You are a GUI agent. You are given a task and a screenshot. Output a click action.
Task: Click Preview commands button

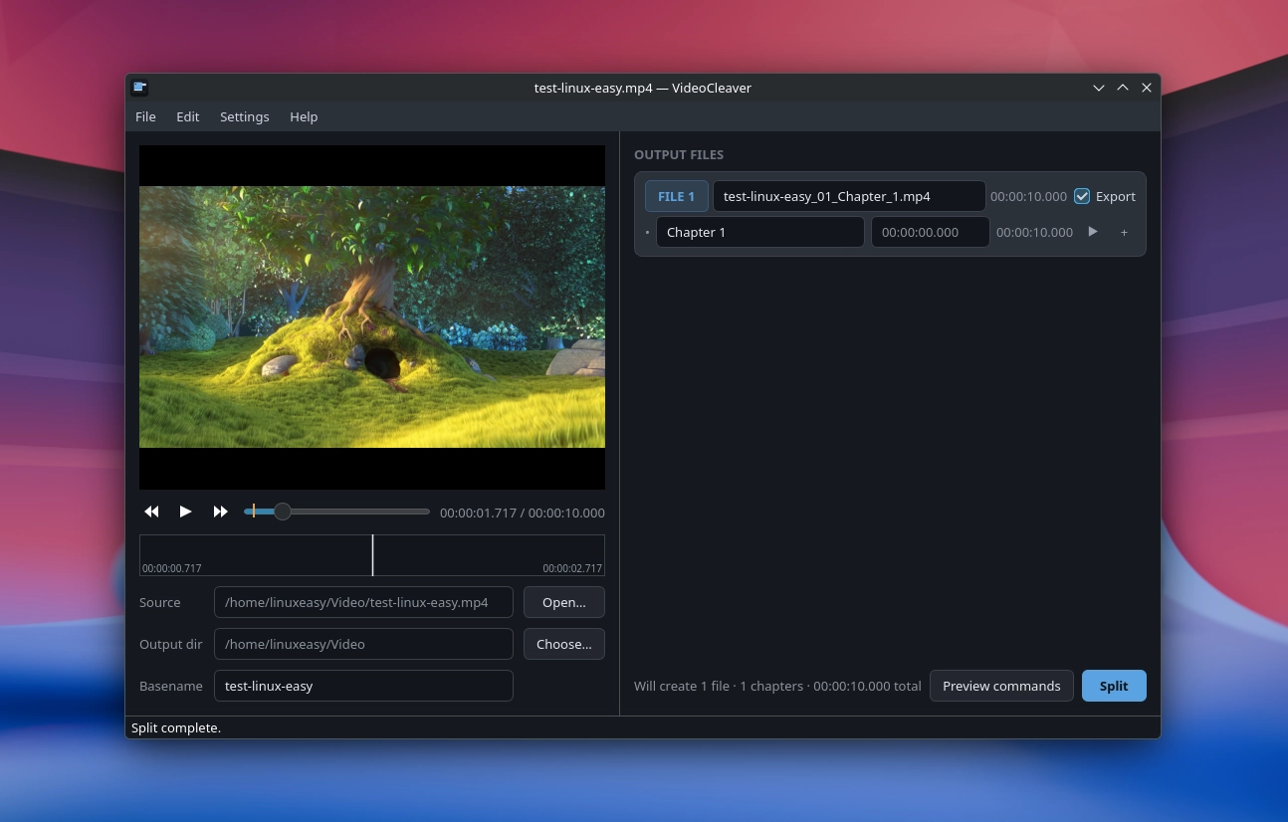(x=1001, y=686)
